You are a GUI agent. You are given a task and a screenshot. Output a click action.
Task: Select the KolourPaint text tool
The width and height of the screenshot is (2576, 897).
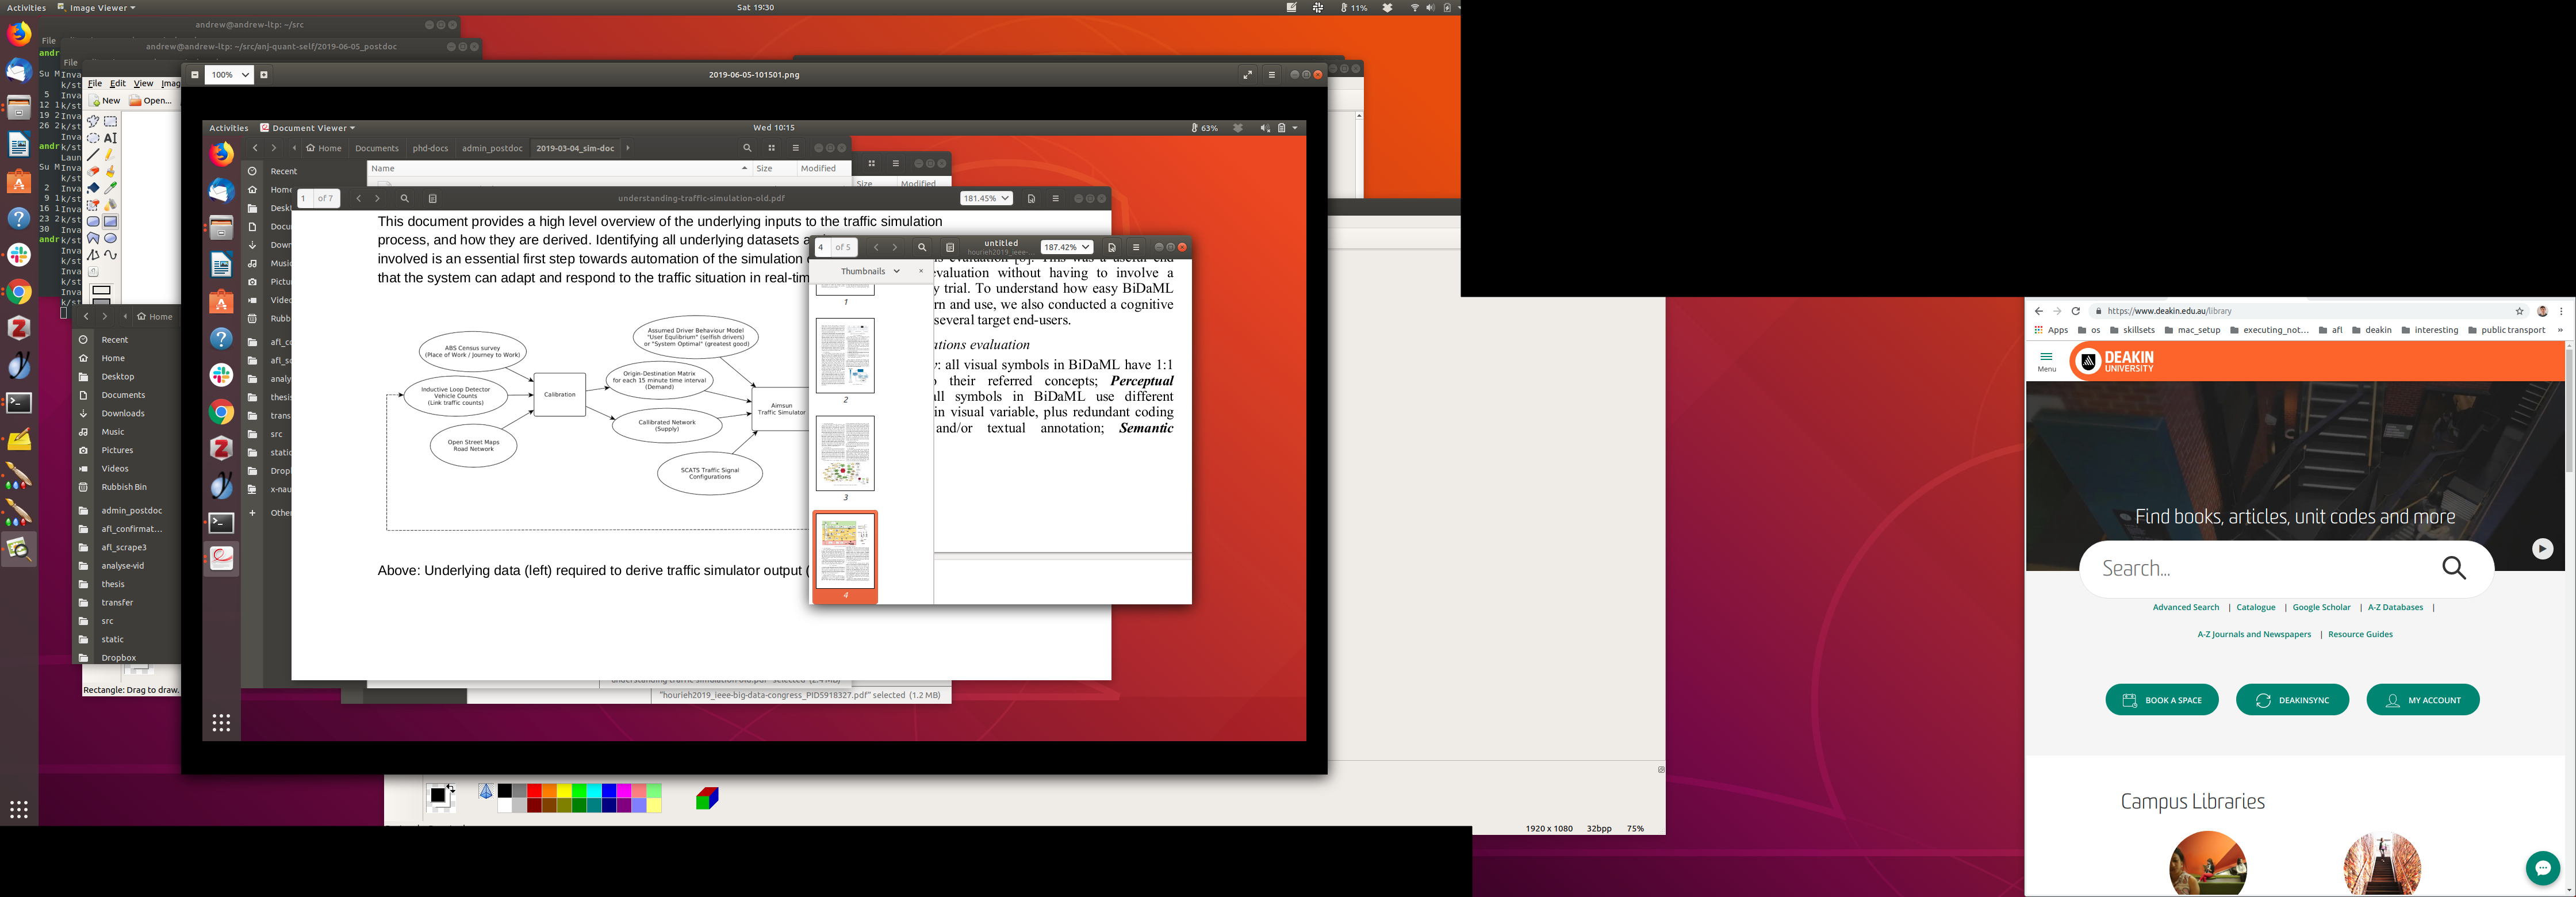pos(110,138)
